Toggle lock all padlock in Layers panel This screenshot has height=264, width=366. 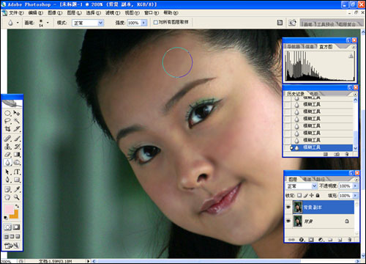tap(318, 195)
